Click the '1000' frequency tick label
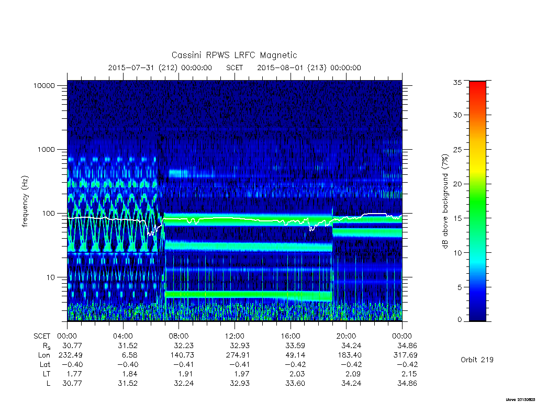This screenshot has width=536, height=402. (46, 149)
